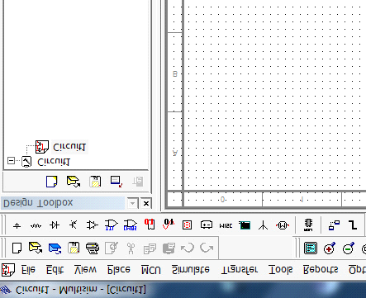Place a bus with the bus icon

pyautogui.click(x=353, y=225)
